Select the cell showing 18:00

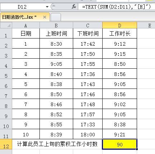point(88,134)
